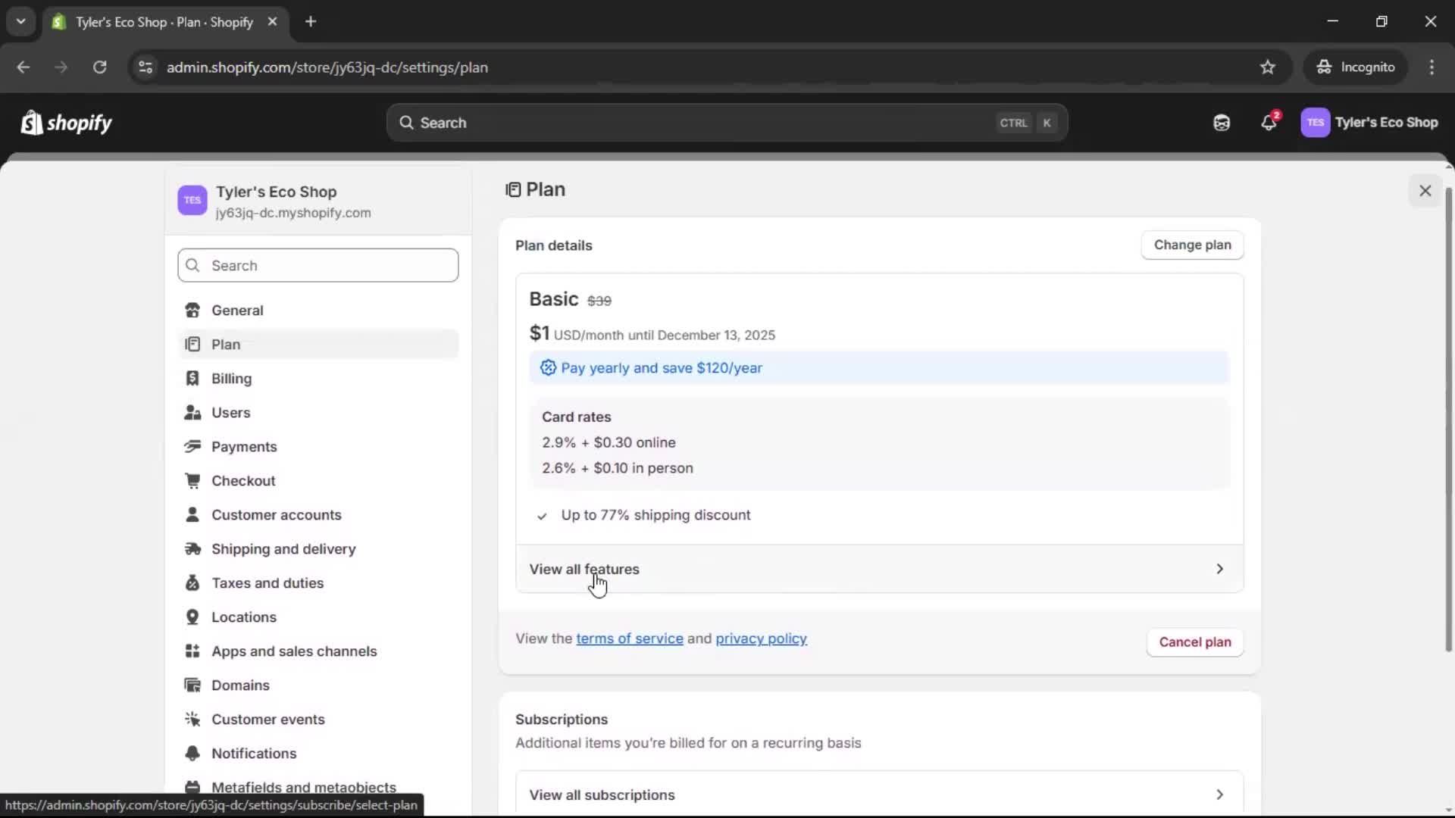The width and height of the screenshot is (1455, 818).
Task: Open the Sidekick assistant icon
Action: click(x=1221, y=123)
